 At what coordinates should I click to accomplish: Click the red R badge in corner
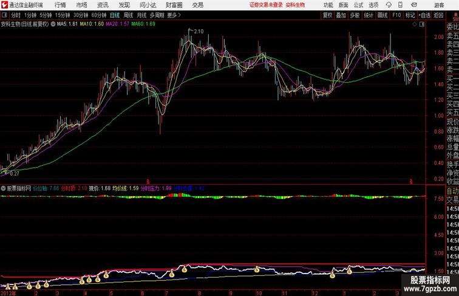coord(456,15)
